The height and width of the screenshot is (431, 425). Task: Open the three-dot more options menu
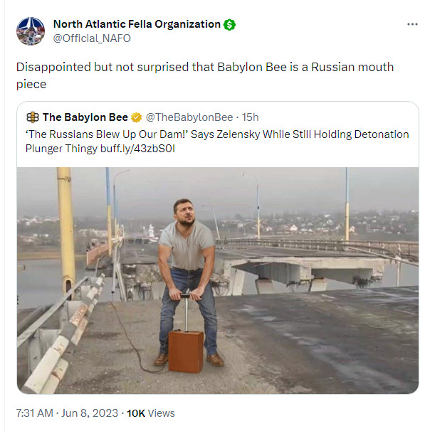click(x=412, y=24)
